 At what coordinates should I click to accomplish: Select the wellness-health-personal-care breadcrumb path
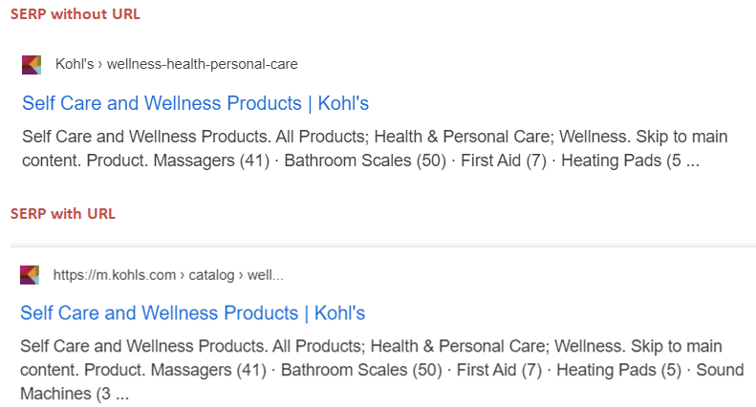(x=202, y=64)
